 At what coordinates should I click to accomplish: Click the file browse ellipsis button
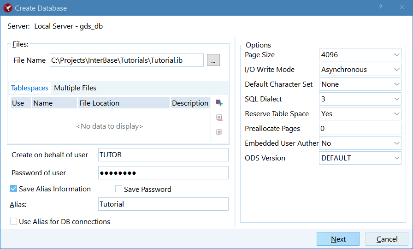tap(213, 60)
